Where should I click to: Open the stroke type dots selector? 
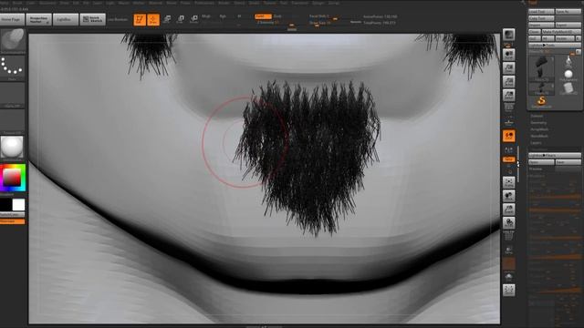click(x=13, y=67)
